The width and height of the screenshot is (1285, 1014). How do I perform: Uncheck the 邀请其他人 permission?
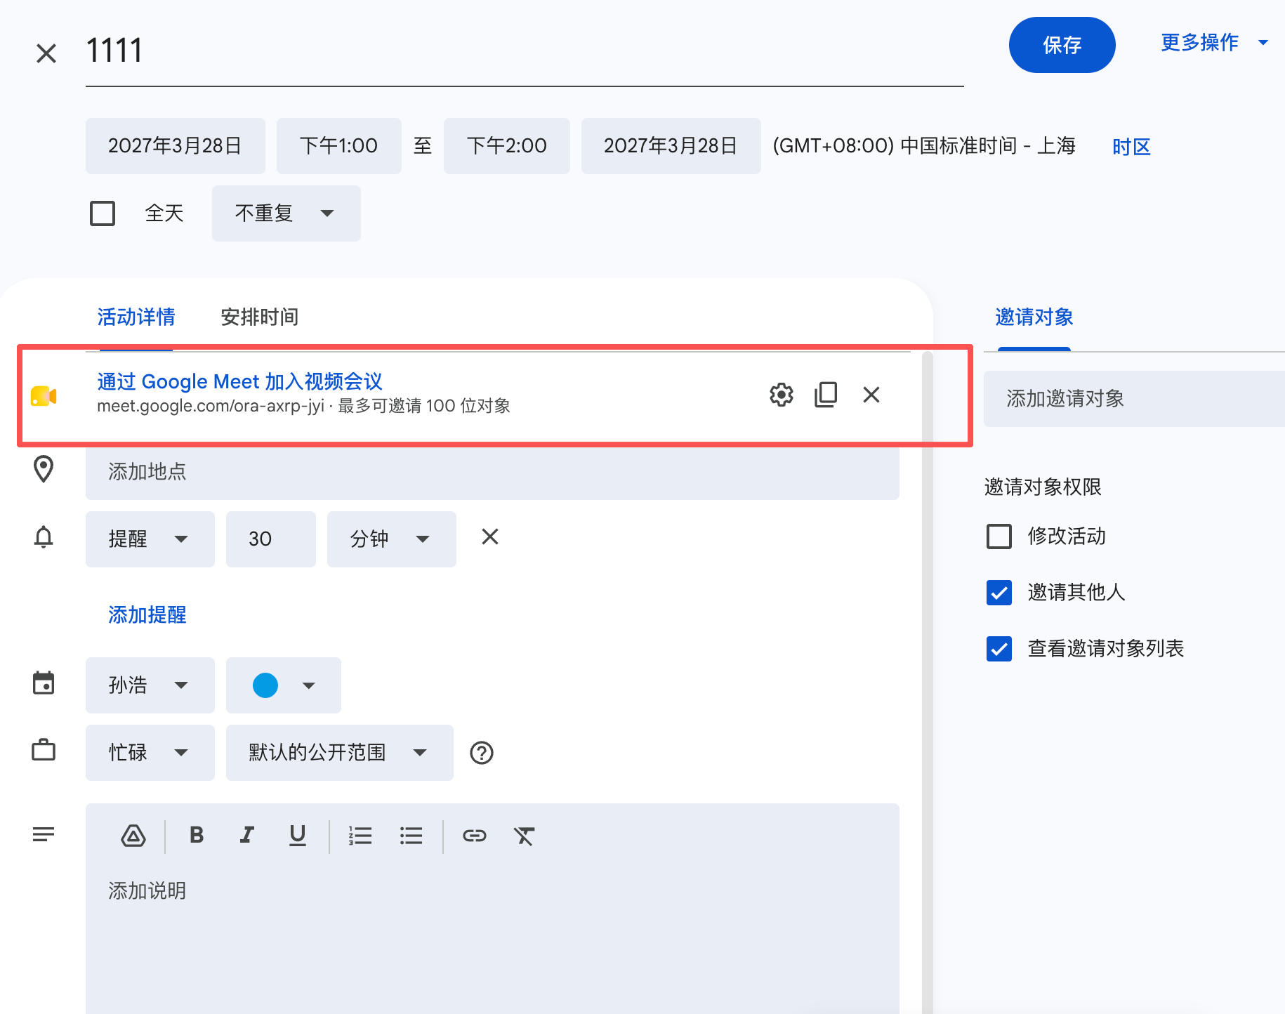point(999,593)
